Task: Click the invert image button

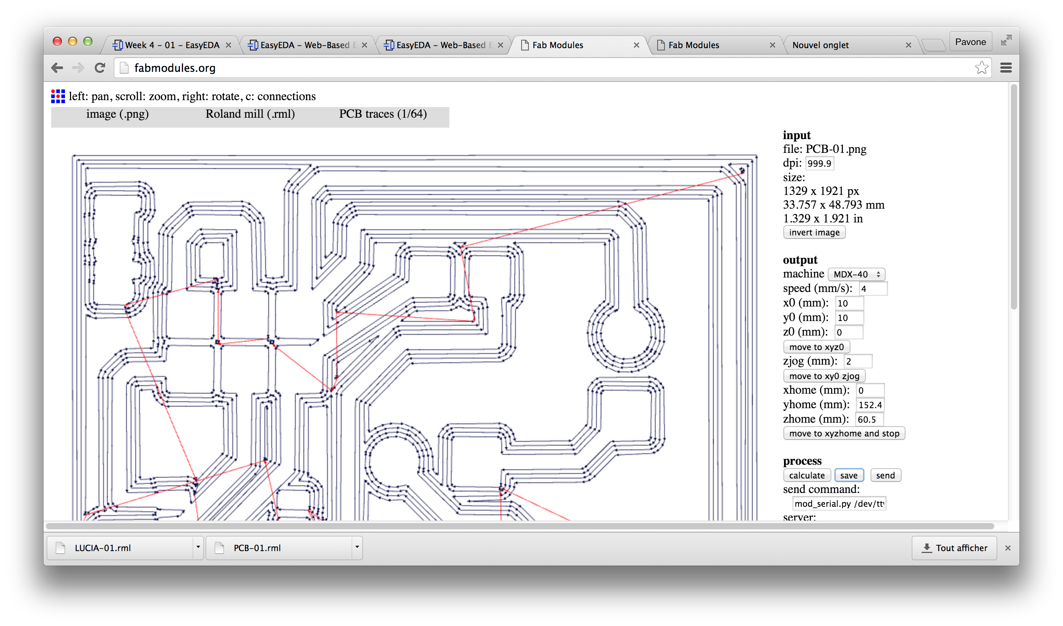Action: click(x=814, y=232)
